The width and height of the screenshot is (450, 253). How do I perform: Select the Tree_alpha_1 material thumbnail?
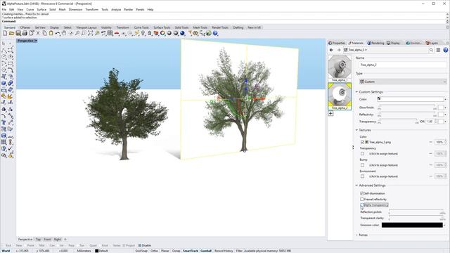click(340, 68)
